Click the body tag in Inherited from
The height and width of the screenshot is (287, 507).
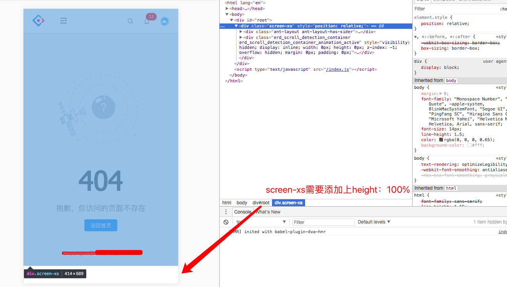(451, 80)
